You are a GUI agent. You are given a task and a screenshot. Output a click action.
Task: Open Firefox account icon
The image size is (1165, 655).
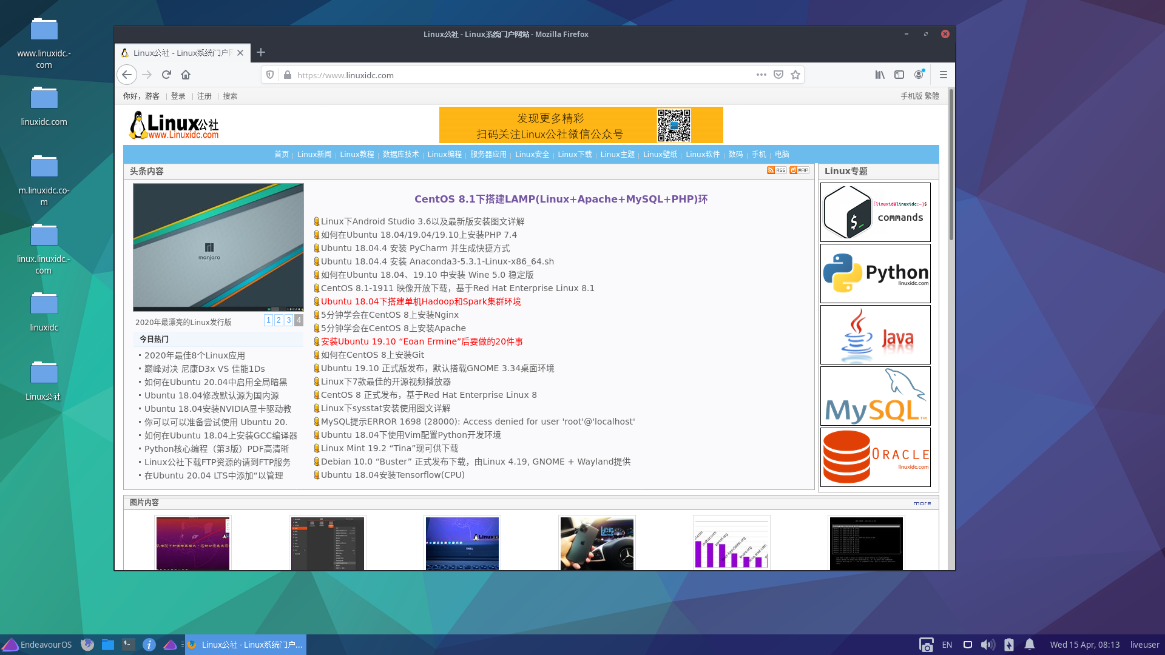[x=919, y=75]
